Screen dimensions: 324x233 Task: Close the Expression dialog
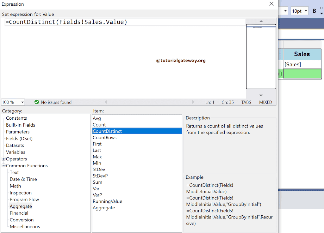tap(271, 4)
